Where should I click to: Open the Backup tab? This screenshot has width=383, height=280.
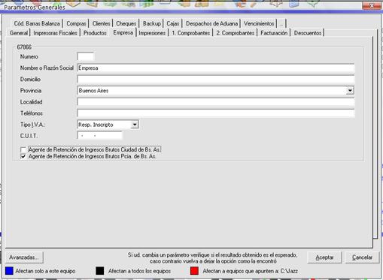click(152, 23)
